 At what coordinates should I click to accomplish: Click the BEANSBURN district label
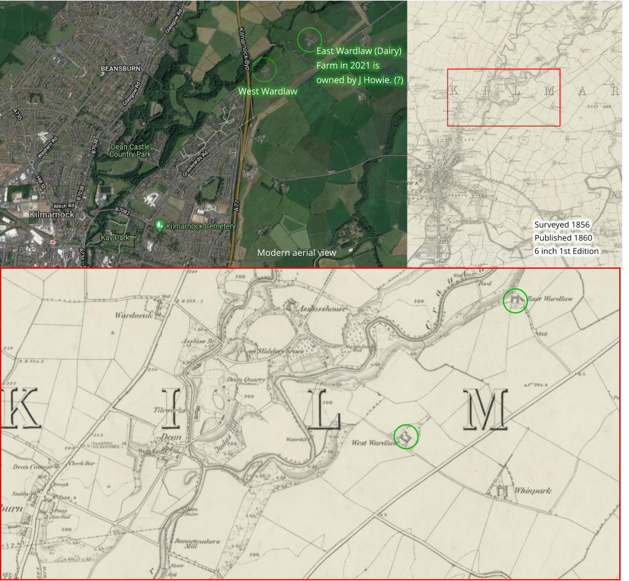(x=121, y=68)
